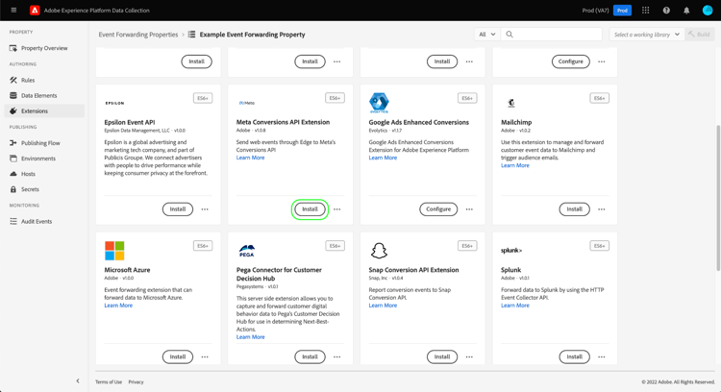Image resolution: width=721 pixels, height=392 pixels.
Task: Open more options for Snap Conversion API Extension
Action: point(469,356)
